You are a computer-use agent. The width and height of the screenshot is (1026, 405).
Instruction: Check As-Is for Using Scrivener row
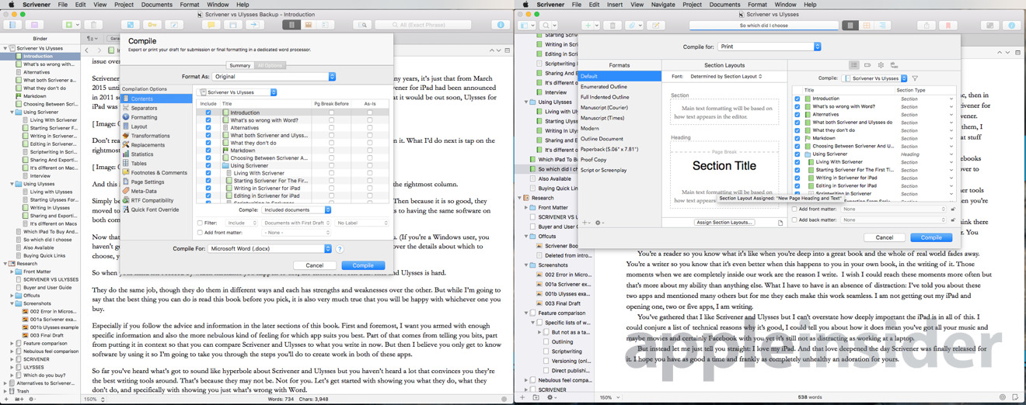click(x=369, y=166)
